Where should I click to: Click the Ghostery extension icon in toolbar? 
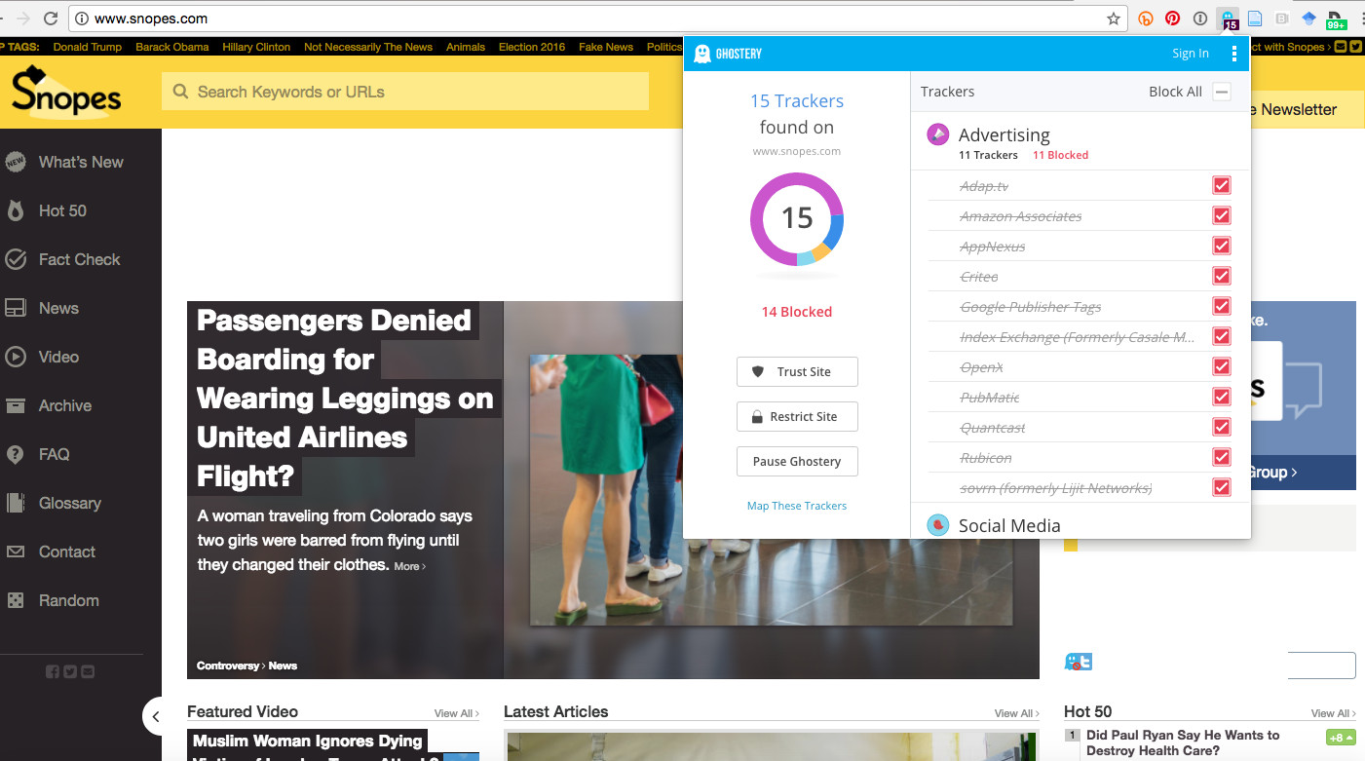[1229, 19]
